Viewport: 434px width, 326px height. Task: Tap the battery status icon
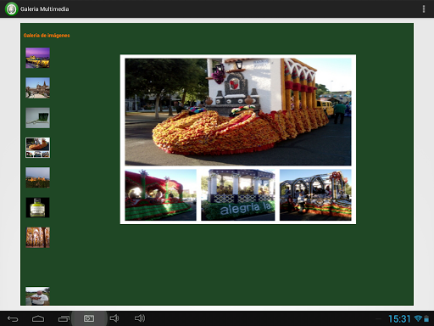pos(426,318)
